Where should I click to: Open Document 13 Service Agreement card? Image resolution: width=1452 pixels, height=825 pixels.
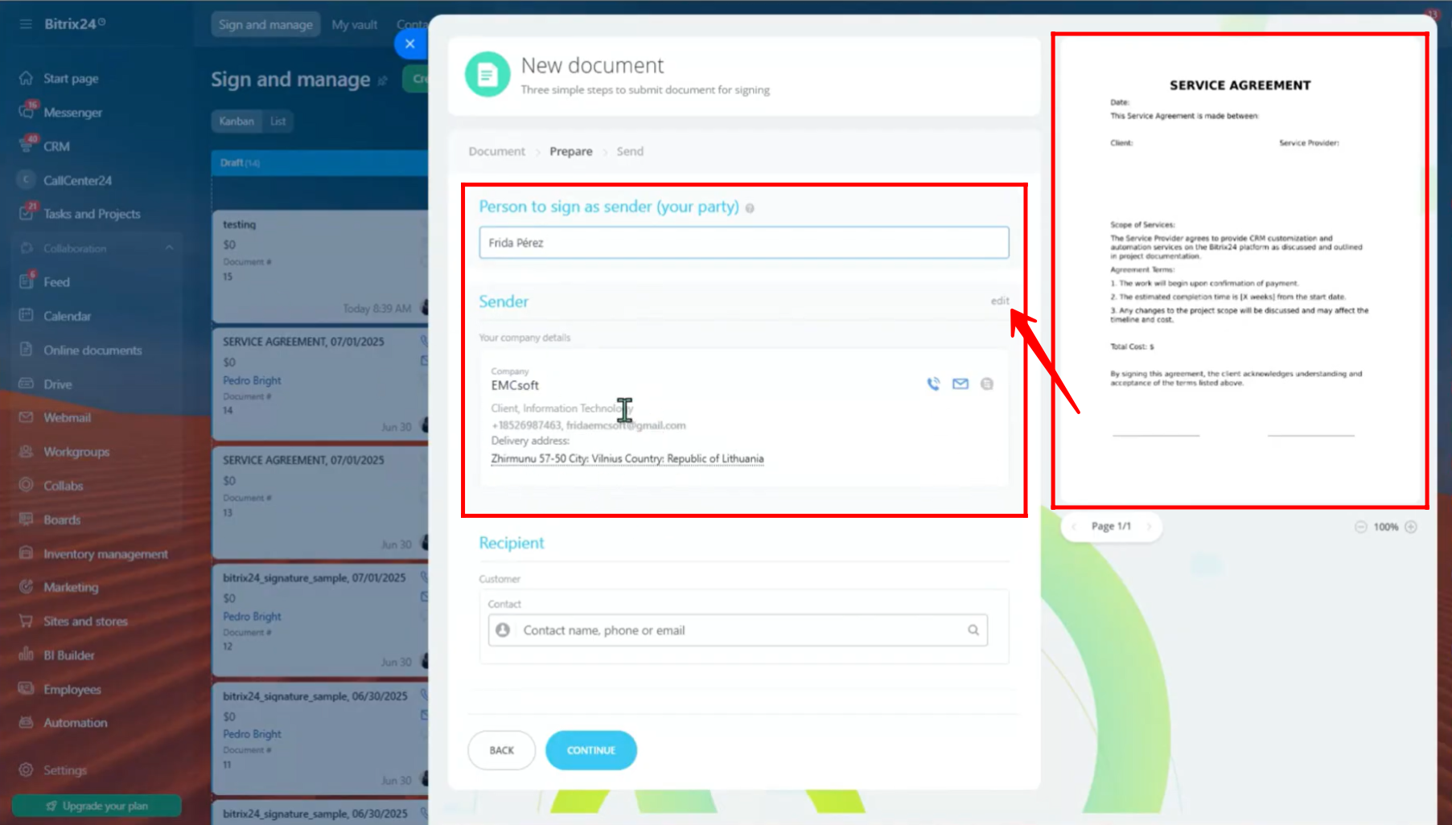point(320,502)
